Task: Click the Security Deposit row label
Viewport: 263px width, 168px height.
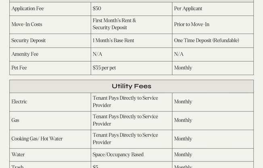Action: (28, 40)
